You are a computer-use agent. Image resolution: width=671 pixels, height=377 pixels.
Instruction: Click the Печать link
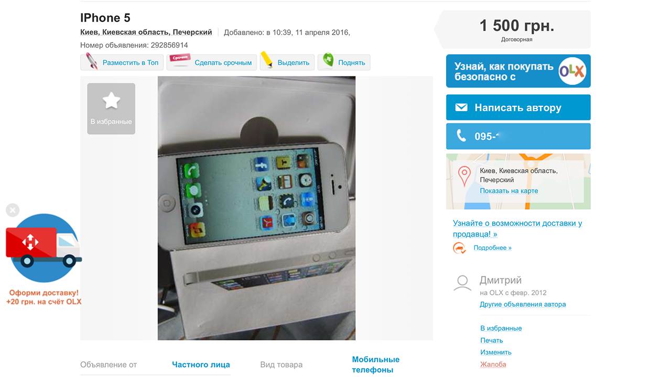492,340
